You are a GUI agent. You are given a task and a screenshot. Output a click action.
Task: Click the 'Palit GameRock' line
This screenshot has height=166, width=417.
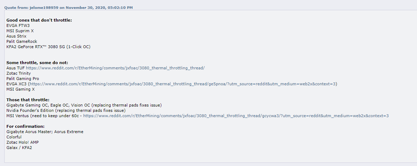point(22,41)
